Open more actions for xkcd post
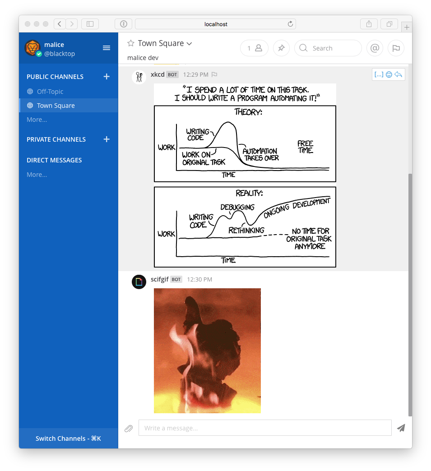The image size is (431, 471). 379,74
